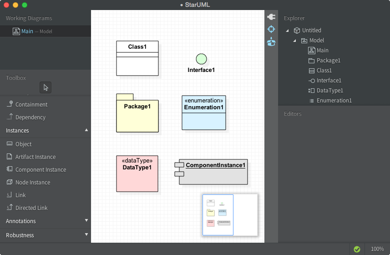Select the Object tool in Instances
This screenshot has width=390, height=255.
coord(23,144)
